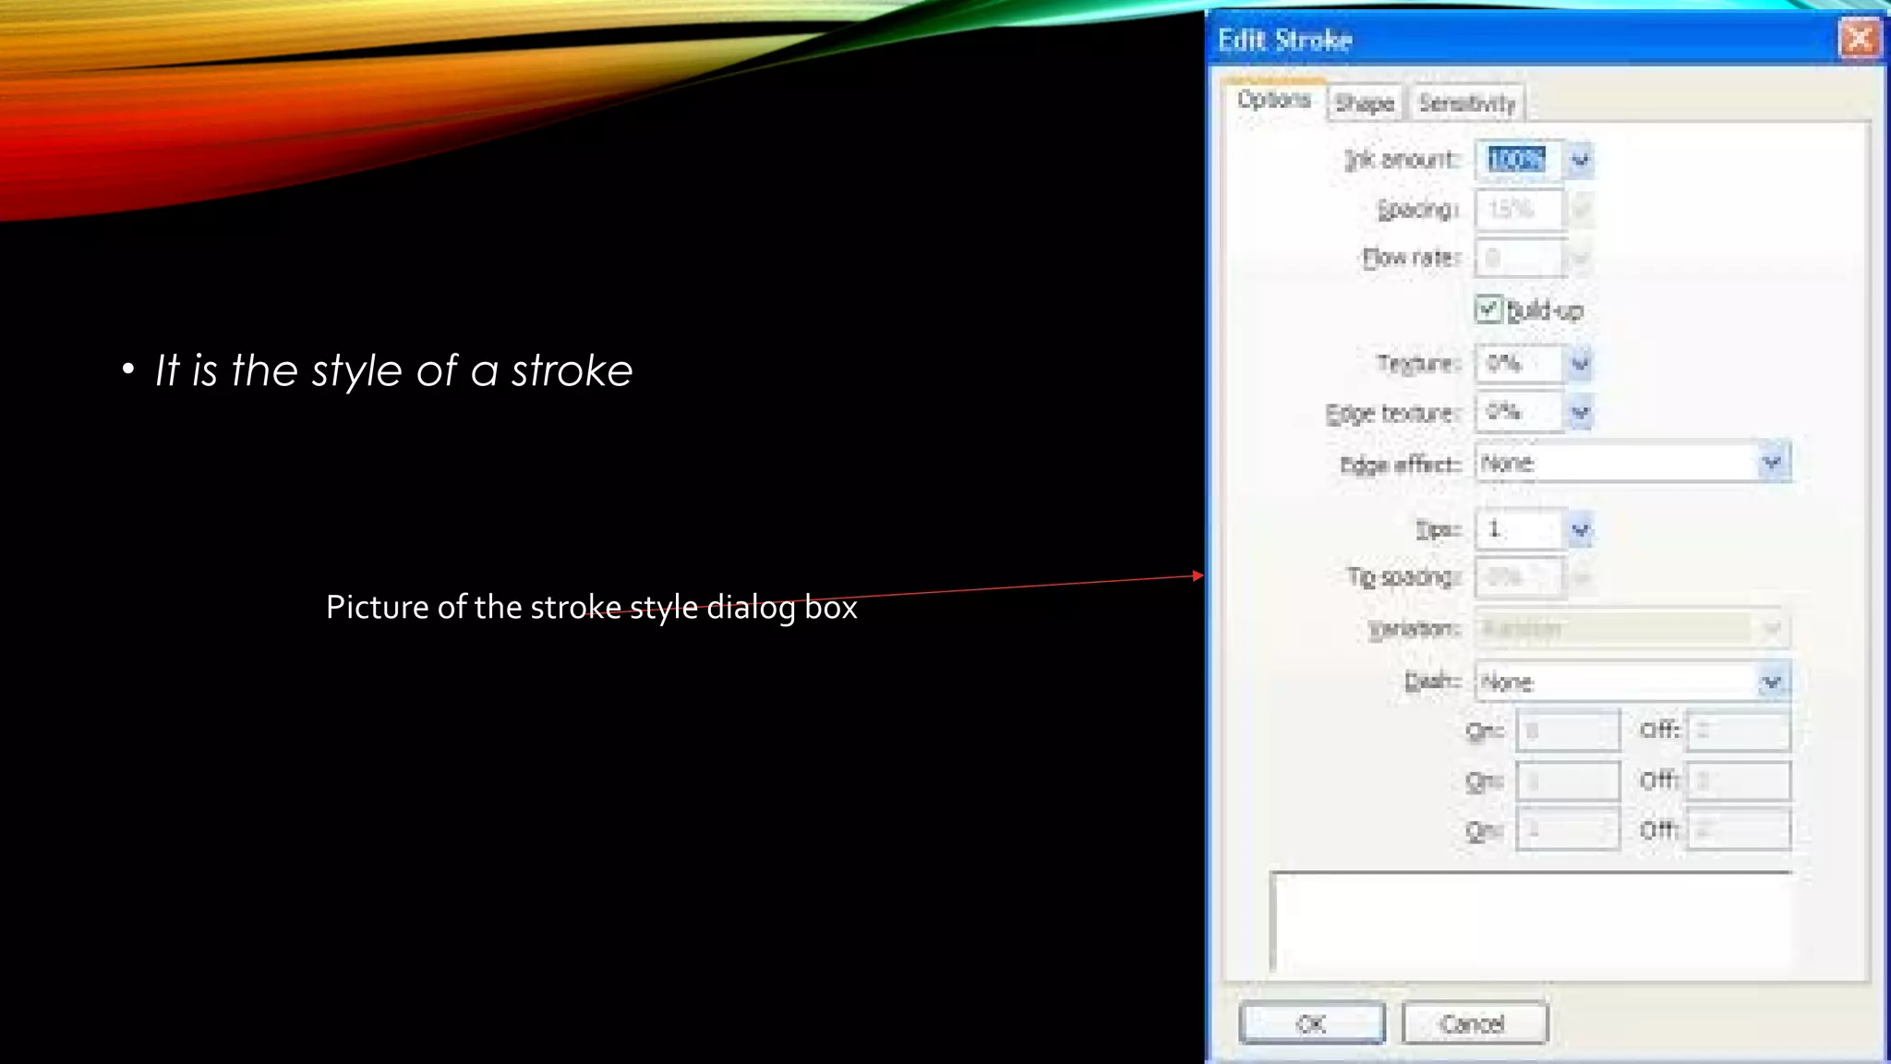The image size is (1891, 1064).
Task: Click the Cancel button
Action: 1474,1023
